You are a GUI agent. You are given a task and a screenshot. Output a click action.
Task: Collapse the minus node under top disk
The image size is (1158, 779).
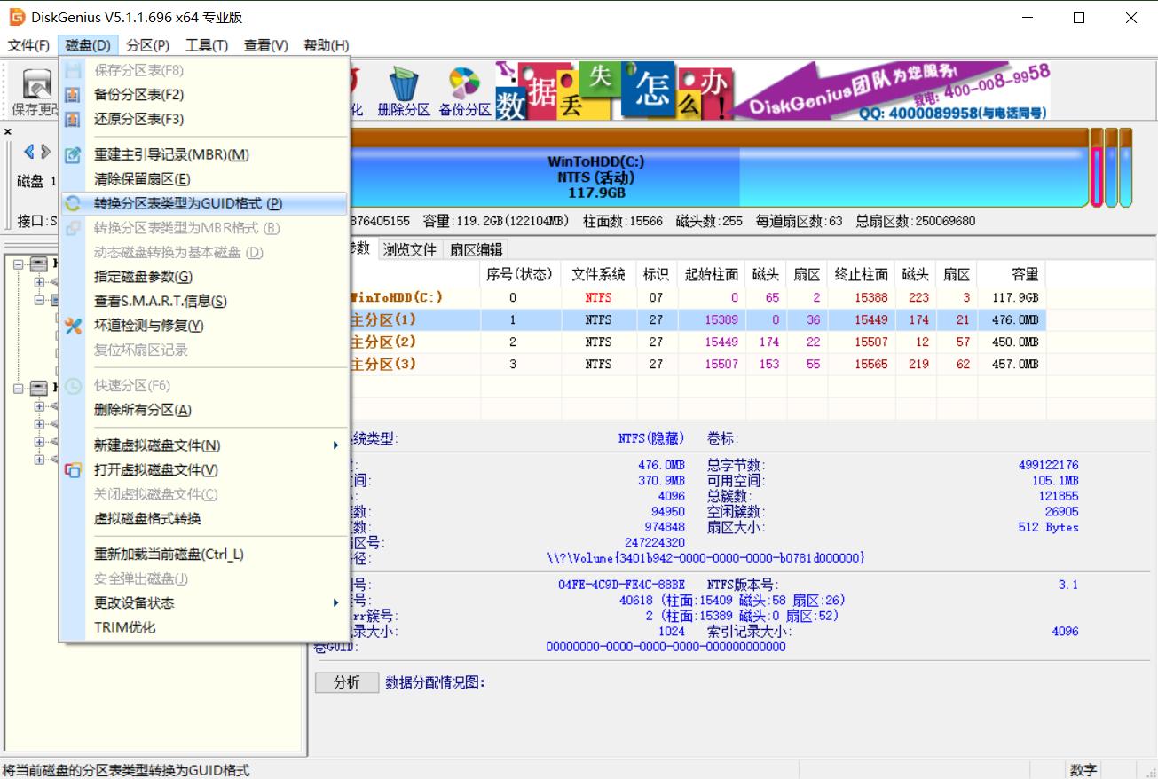point(39,300)
